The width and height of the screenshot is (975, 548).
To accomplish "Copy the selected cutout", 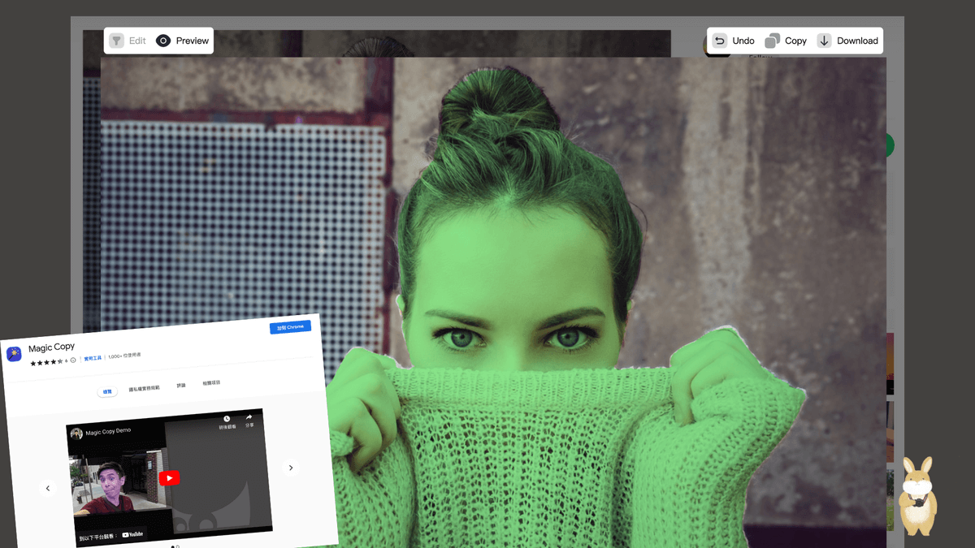I will tap(786, 41).
